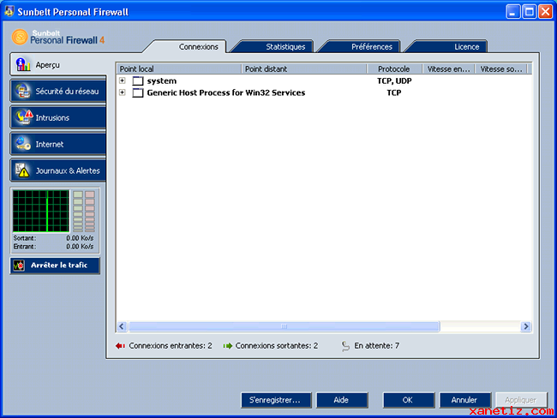Click the red incoming level meter
This screenshot has width=557, height=418.
coord(90,212)
